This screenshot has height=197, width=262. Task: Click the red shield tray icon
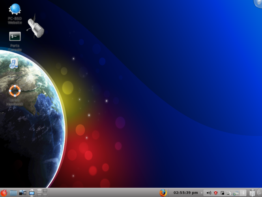216,193
